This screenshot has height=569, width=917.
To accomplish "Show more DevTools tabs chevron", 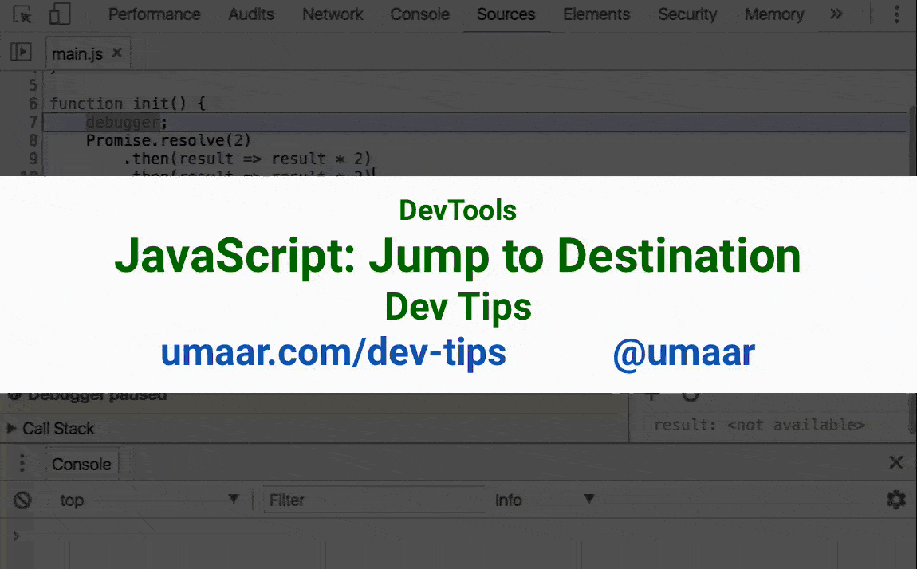I will pos(836,14).
